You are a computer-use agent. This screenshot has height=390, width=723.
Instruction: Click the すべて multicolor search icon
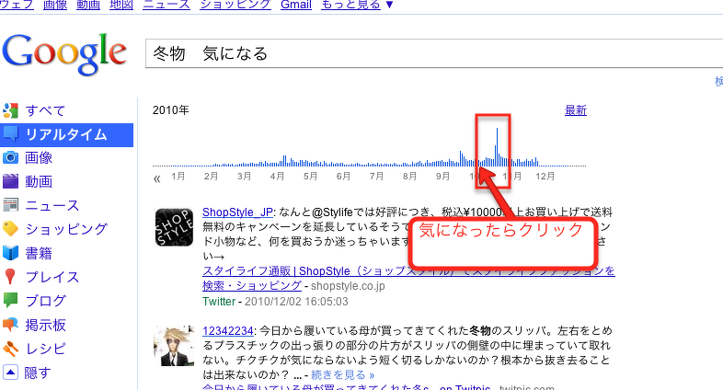pos(10,110)
